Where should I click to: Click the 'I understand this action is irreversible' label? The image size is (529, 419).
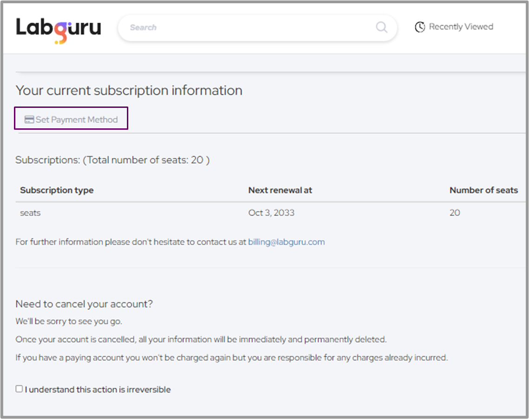tap(98, 390)
